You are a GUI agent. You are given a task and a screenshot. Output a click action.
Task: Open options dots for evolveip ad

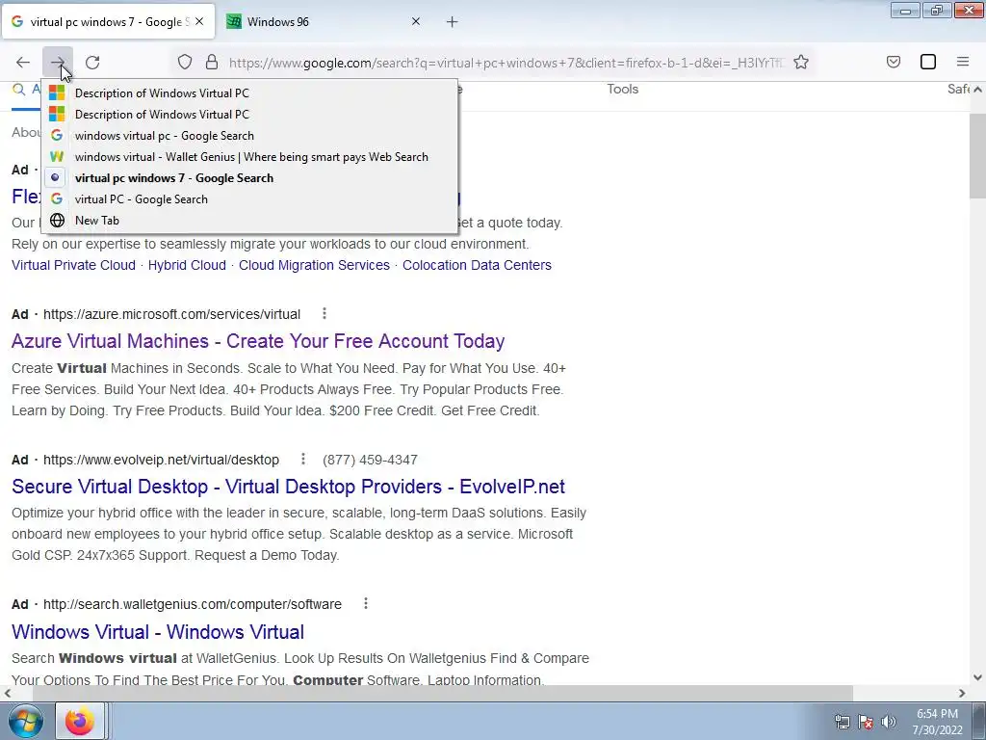tap(303, 460)
